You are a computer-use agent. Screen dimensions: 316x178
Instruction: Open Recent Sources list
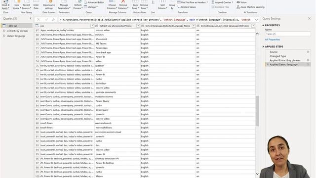[x=26, y=5]
